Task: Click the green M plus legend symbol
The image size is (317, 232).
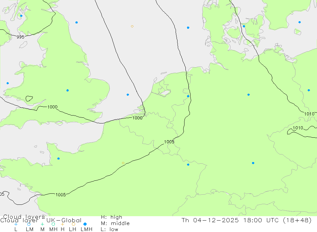Action: [x=42, y=224]
